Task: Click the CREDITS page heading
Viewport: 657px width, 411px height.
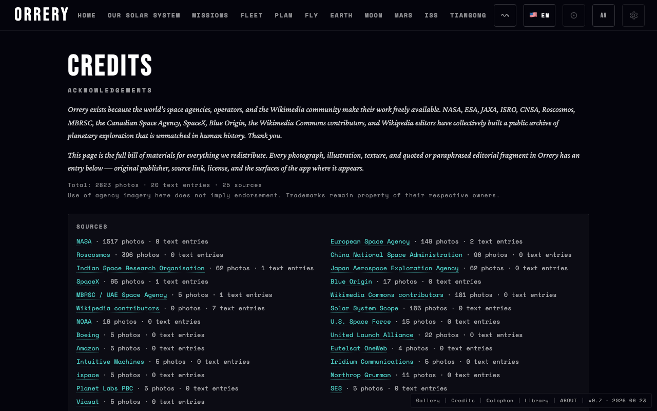Action: pyautogui.click(x=110, y=65)
